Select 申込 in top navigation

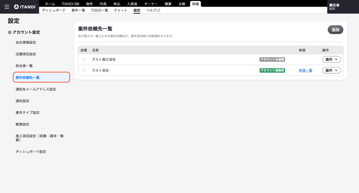pyautogui.click(x=117, y=4)
